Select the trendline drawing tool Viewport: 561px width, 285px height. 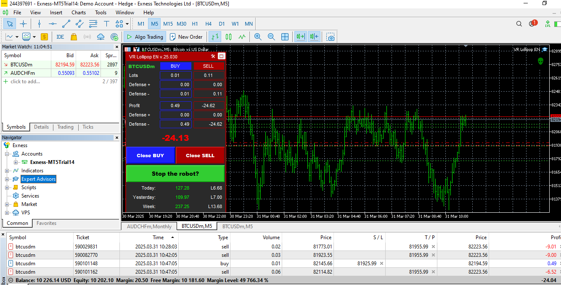[x=66, y=24]
